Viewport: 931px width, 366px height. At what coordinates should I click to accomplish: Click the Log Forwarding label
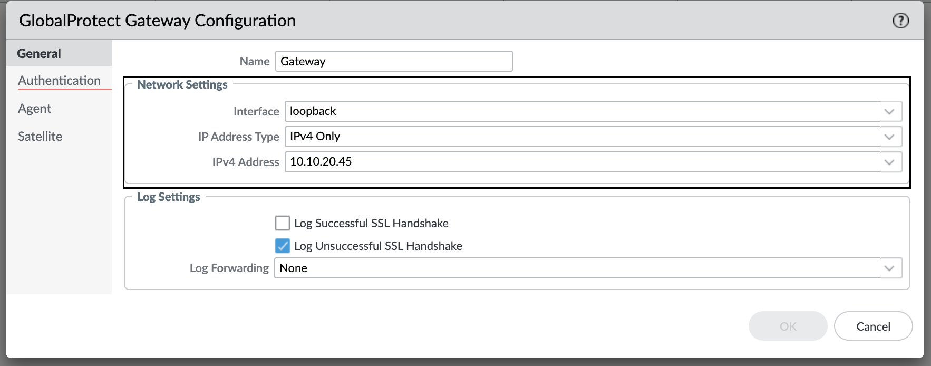coord(229,268)
